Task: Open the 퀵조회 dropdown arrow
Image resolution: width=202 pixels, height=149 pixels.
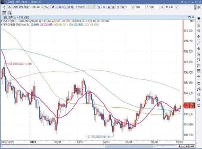Action: coord(177,7)
